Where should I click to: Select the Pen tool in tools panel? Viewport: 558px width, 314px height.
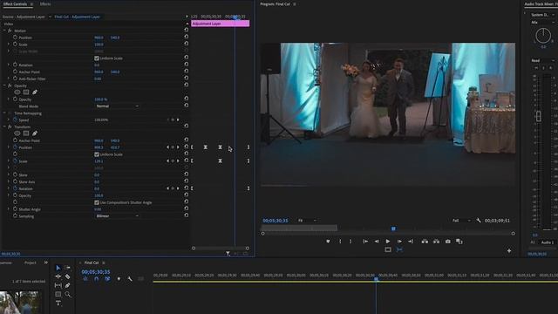67,285
